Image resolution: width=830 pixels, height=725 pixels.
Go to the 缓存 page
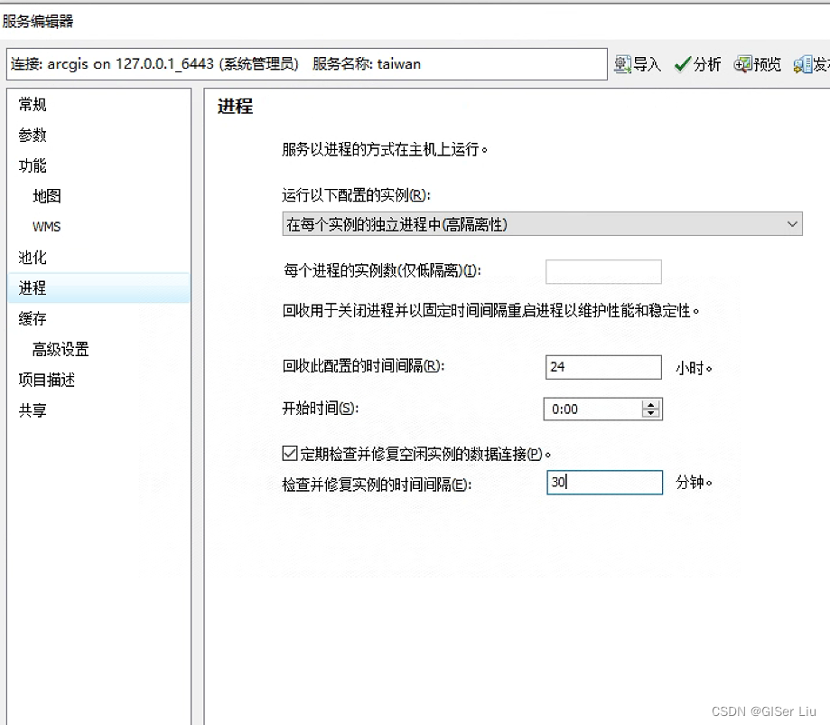[32, 318]
